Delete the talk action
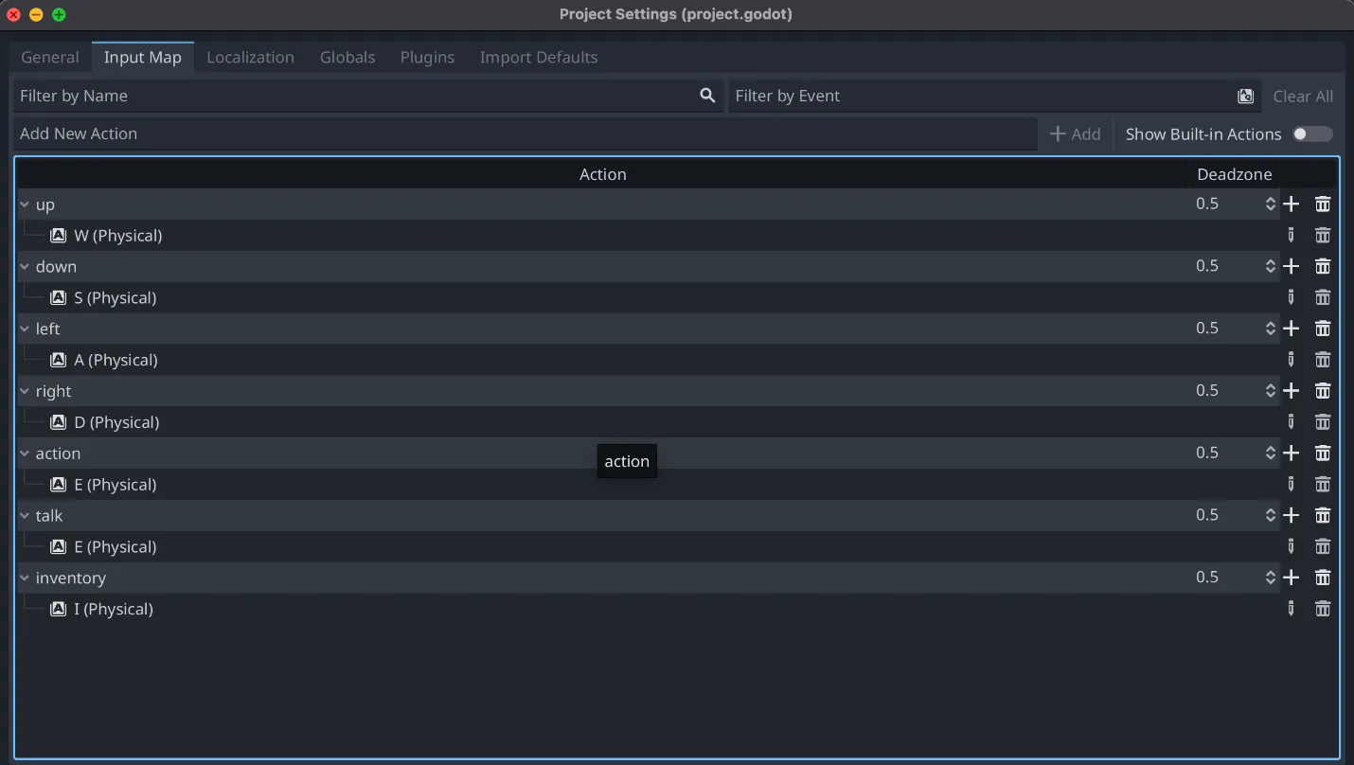1354x765 pixels. (1323, 515)
